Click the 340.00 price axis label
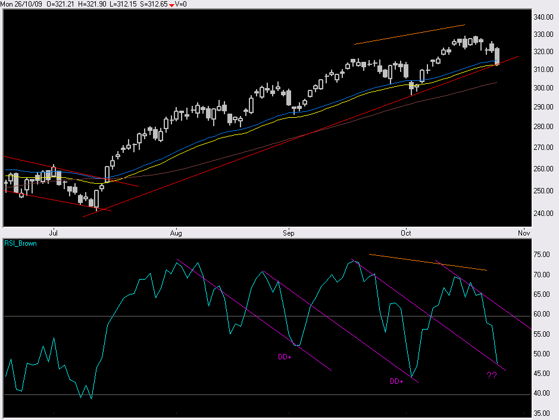559x420 pixels. click(542, 17)
